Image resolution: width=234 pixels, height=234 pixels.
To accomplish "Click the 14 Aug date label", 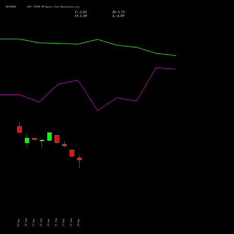I will pos(56,222).
